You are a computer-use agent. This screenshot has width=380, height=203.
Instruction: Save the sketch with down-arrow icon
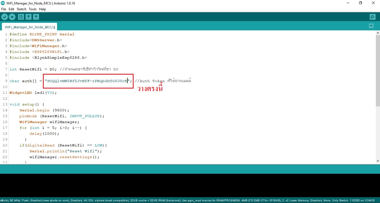[36, 17]
